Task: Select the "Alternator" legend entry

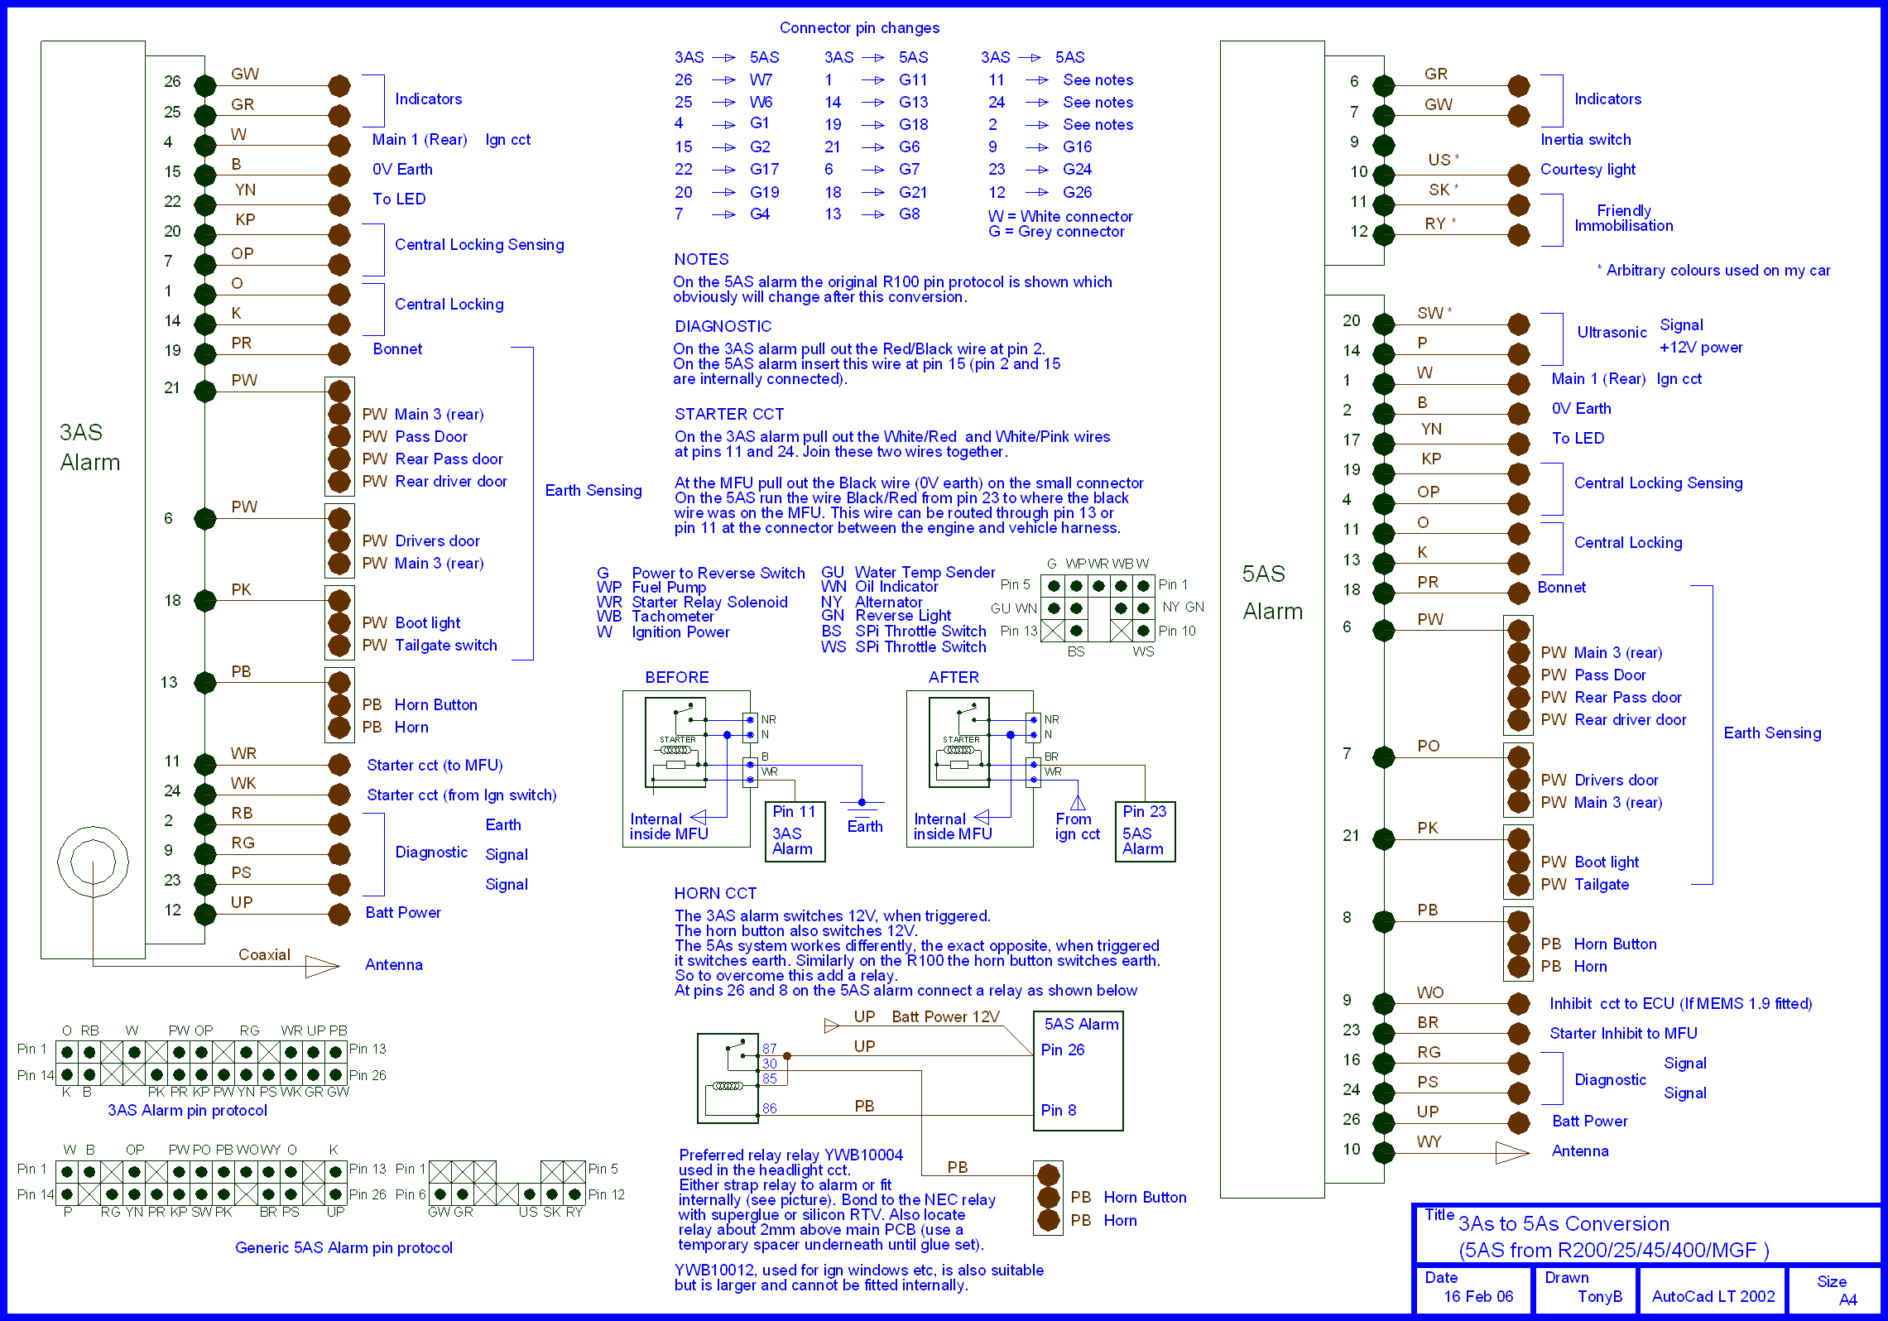Action: (888, 603)
